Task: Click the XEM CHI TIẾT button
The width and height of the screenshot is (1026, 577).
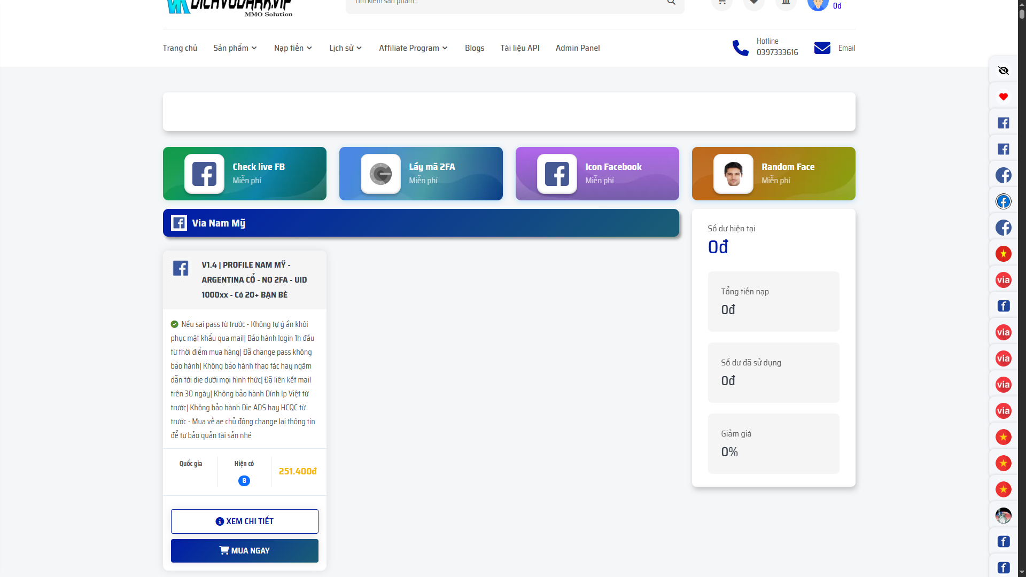Action: 244,521
